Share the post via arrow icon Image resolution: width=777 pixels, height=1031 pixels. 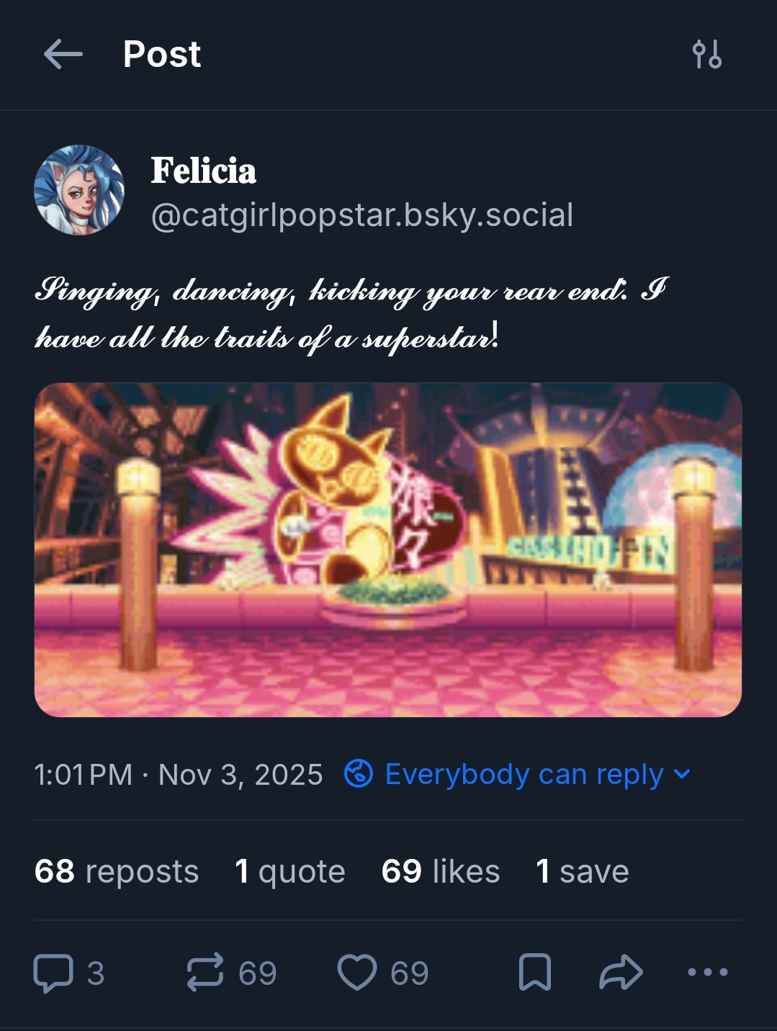(x=621, y=973)
